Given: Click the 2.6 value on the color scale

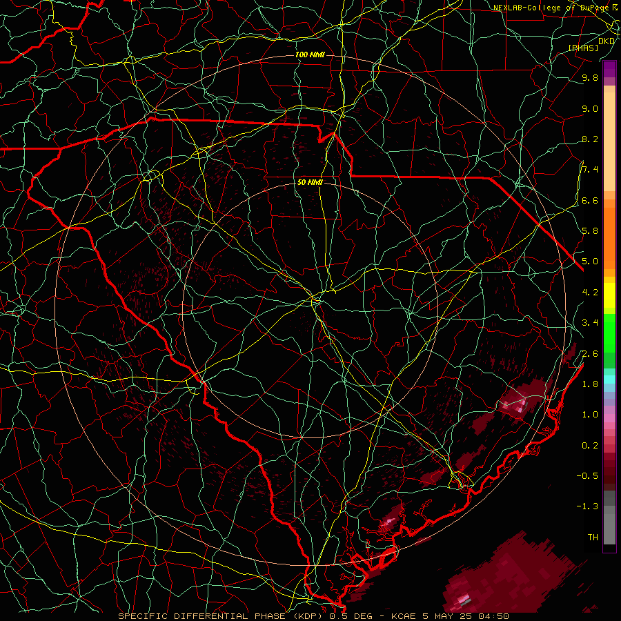Looking at the screenshot, I should [590, 354].
